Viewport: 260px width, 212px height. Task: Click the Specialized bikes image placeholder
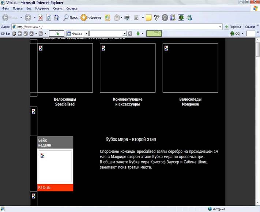click(x=65, y=68)
